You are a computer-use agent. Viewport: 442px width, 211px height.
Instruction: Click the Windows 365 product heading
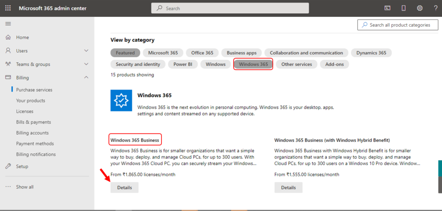155,95
